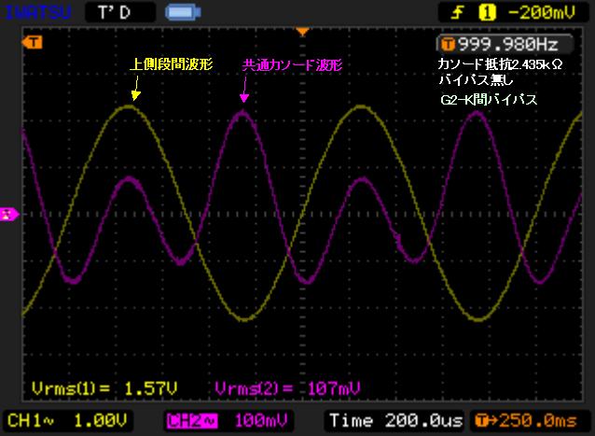Click the Time 200.0us timebase readout
Image resolution: width=595 pixels, height=436 pixels.
[x=395, y=421]
